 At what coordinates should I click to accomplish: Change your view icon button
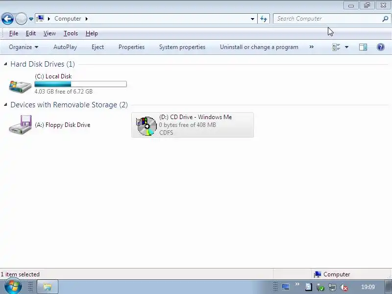[336, 47]
